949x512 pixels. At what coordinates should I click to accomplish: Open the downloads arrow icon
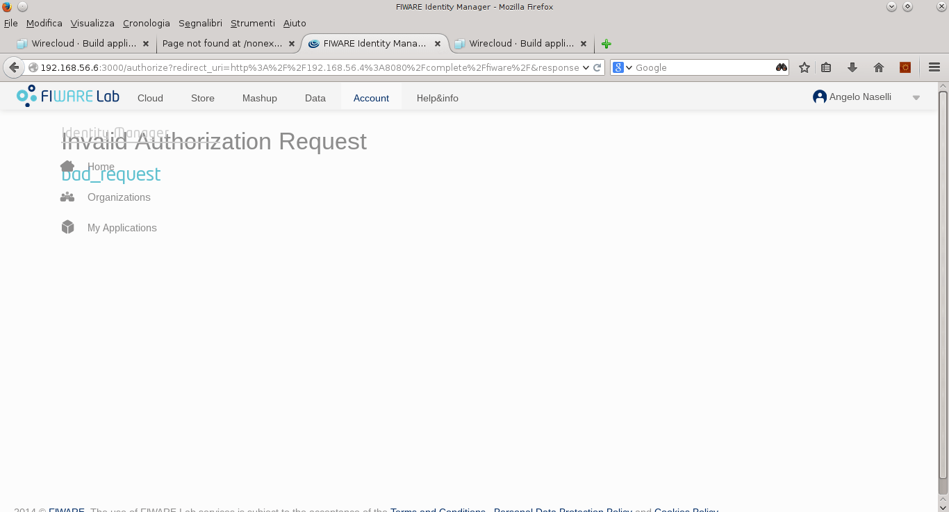[x=852, y=67]
